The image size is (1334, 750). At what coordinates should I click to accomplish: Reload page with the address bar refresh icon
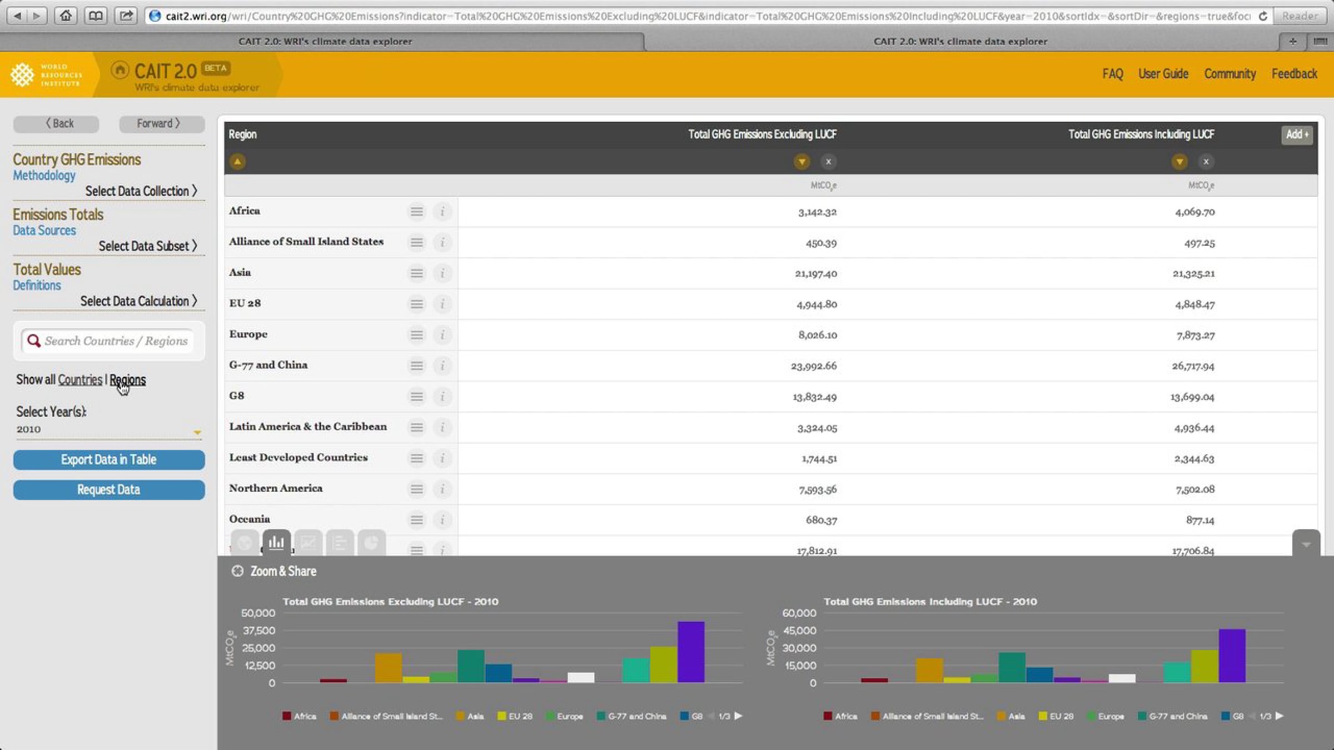[x=1263, y=16]
